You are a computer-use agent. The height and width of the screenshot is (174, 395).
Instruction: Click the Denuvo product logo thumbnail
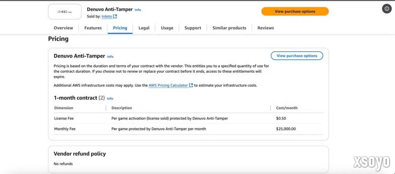coord(65,12)
